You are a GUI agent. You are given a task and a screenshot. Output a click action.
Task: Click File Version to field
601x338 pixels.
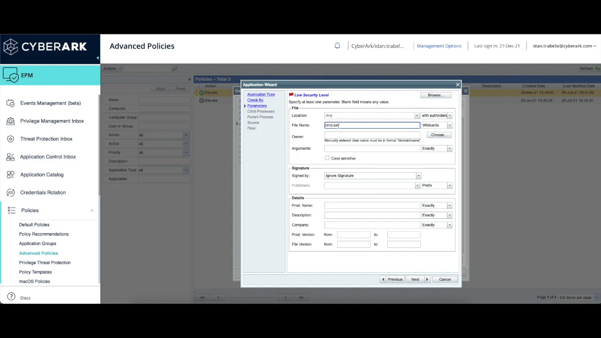[x=404, y=244]
